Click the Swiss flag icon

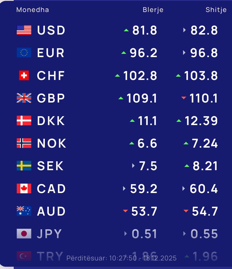tap(24, 76)
